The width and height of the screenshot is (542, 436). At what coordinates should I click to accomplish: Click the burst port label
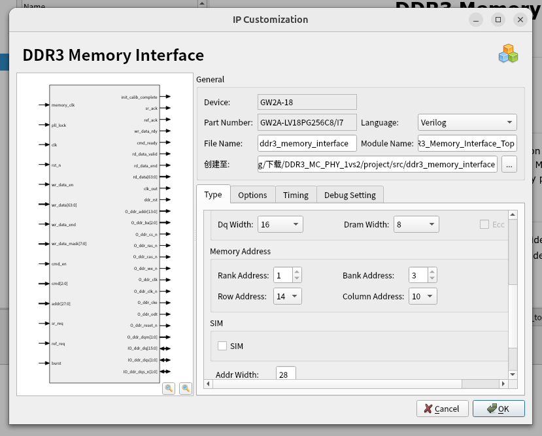(56, 363)
